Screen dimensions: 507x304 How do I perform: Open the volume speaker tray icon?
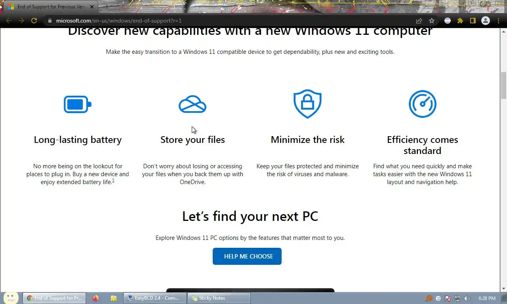[x=467, y=298]
